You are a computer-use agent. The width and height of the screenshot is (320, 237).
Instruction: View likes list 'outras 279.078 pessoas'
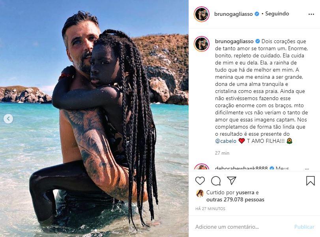click(x=235, y=199)
